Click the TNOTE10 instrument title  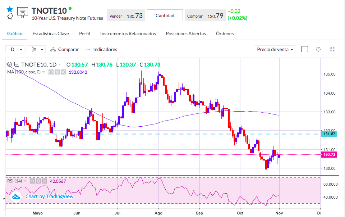pos(49,10)
